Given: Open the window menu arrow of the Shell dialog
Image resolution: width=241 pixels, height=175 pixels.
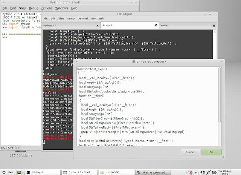Looking at the screenshot, I should click(x=77, y=62).
